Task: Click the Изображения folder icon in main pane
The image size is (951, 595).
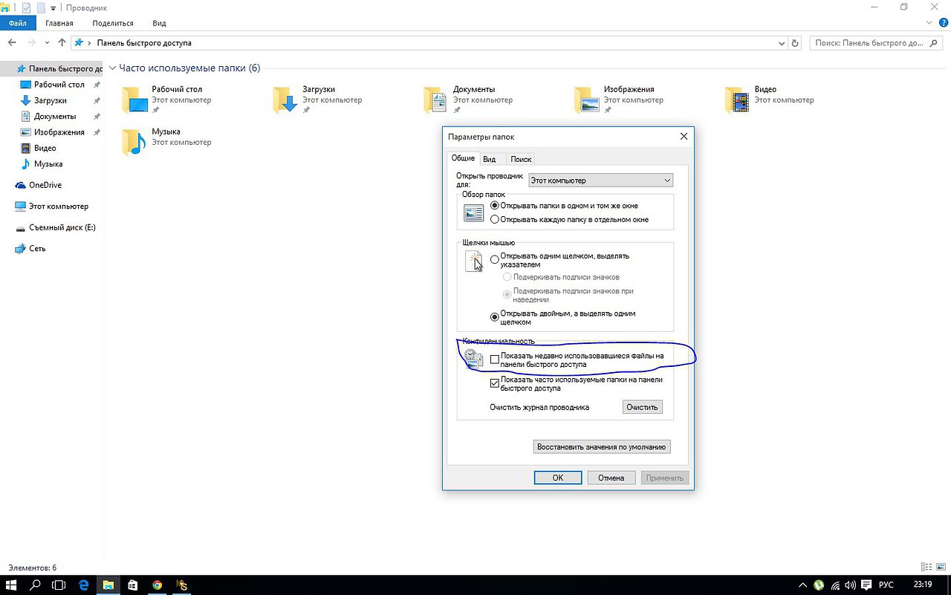Action: click(586, 99)
